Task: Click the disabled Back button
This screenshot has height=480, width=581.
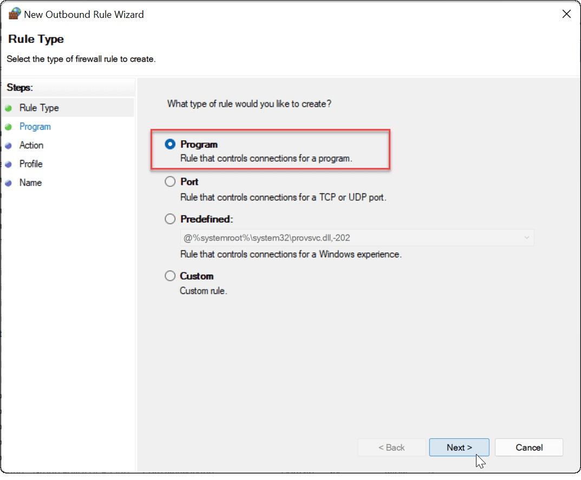Action: (x=391, y=447)
